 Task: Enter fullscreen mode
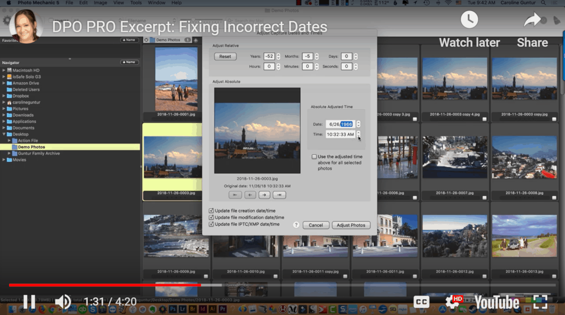click(x=540, y=302)
